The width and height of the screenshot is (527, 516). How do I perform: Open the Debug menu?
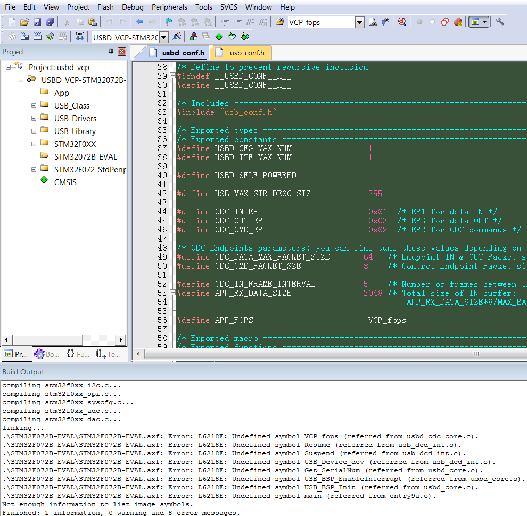(133, 7)
